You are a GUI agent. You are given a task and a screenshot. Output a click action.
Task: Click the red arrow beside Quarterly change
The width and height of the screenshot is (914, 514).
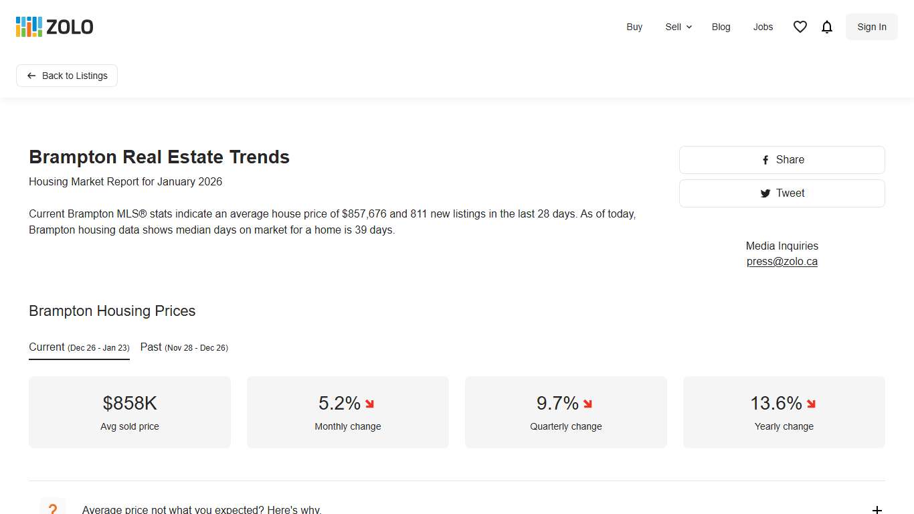point(587,404)
